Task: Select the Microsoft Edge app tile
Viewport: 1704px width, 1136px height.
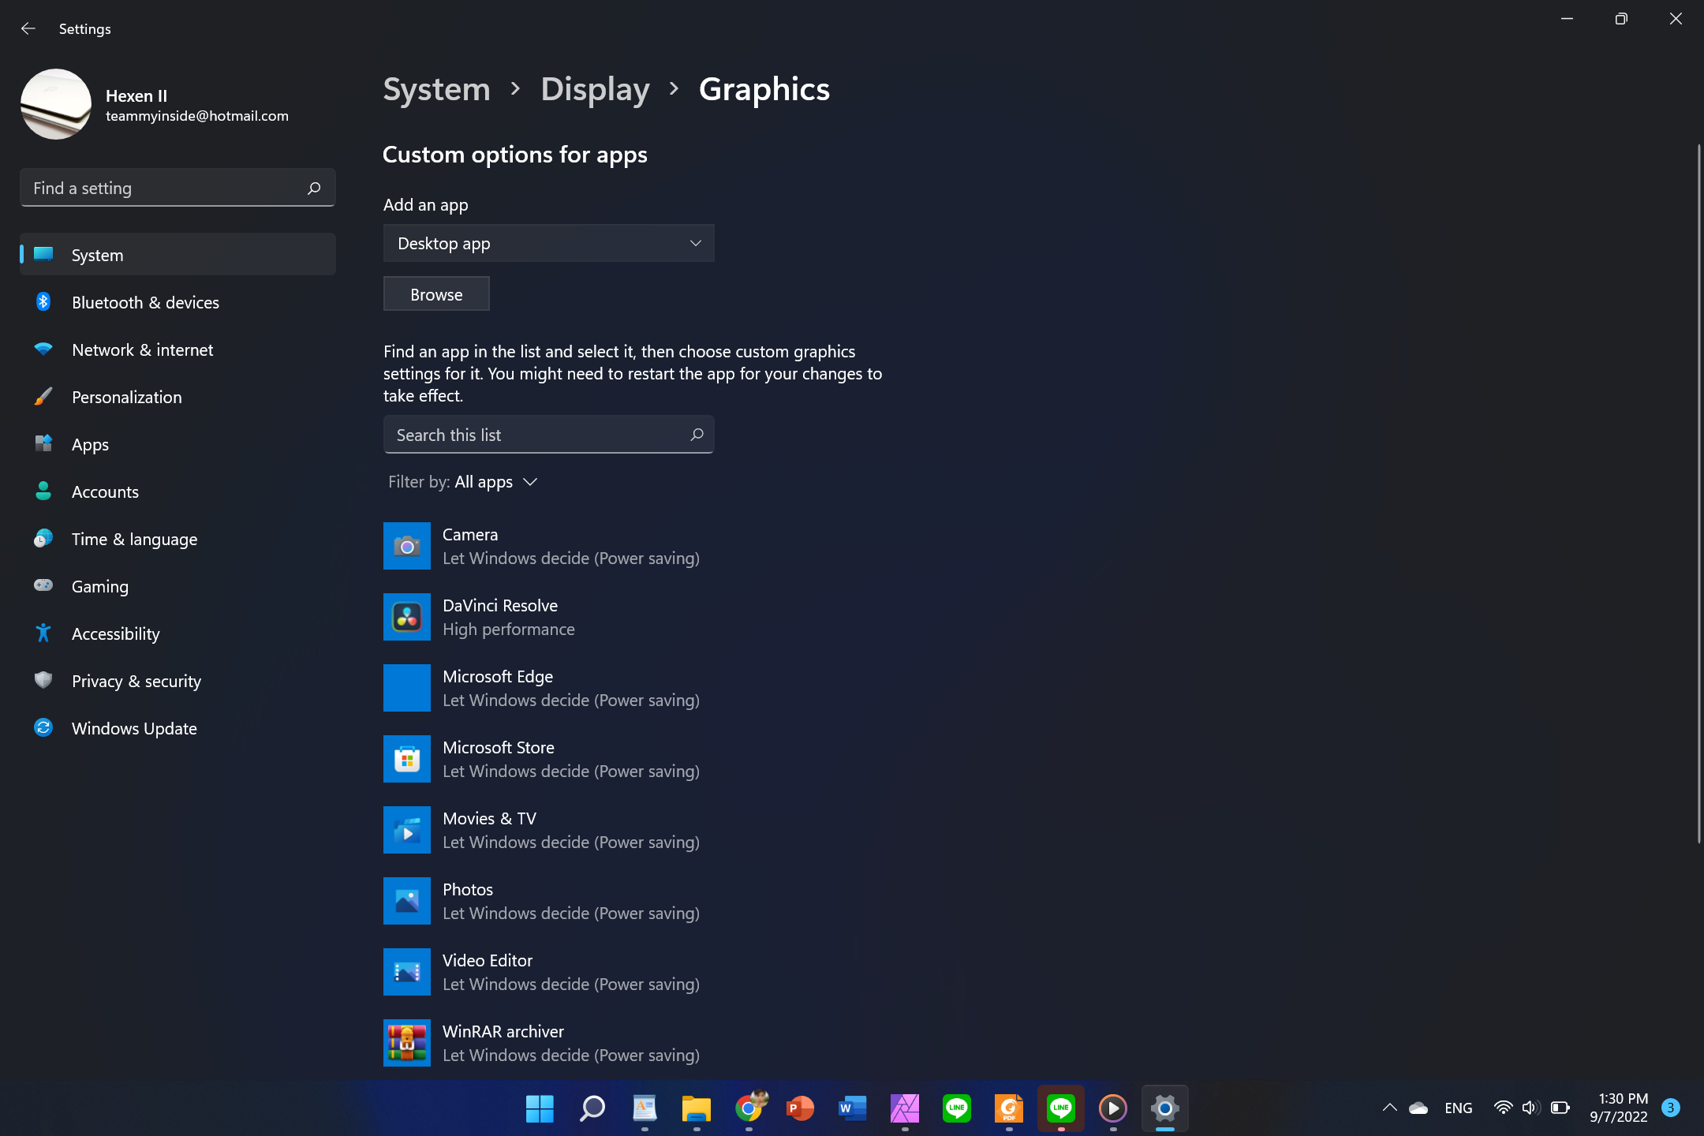Action: [x=407, y=688]
